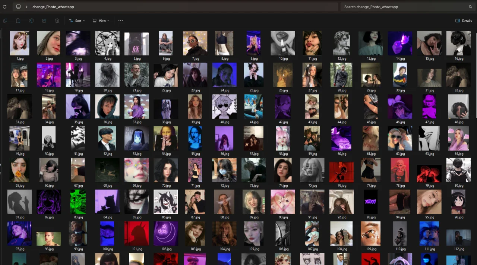Click the file name "16.jpg"
This screenshot has width=477, height=265.
click(459, 59)
